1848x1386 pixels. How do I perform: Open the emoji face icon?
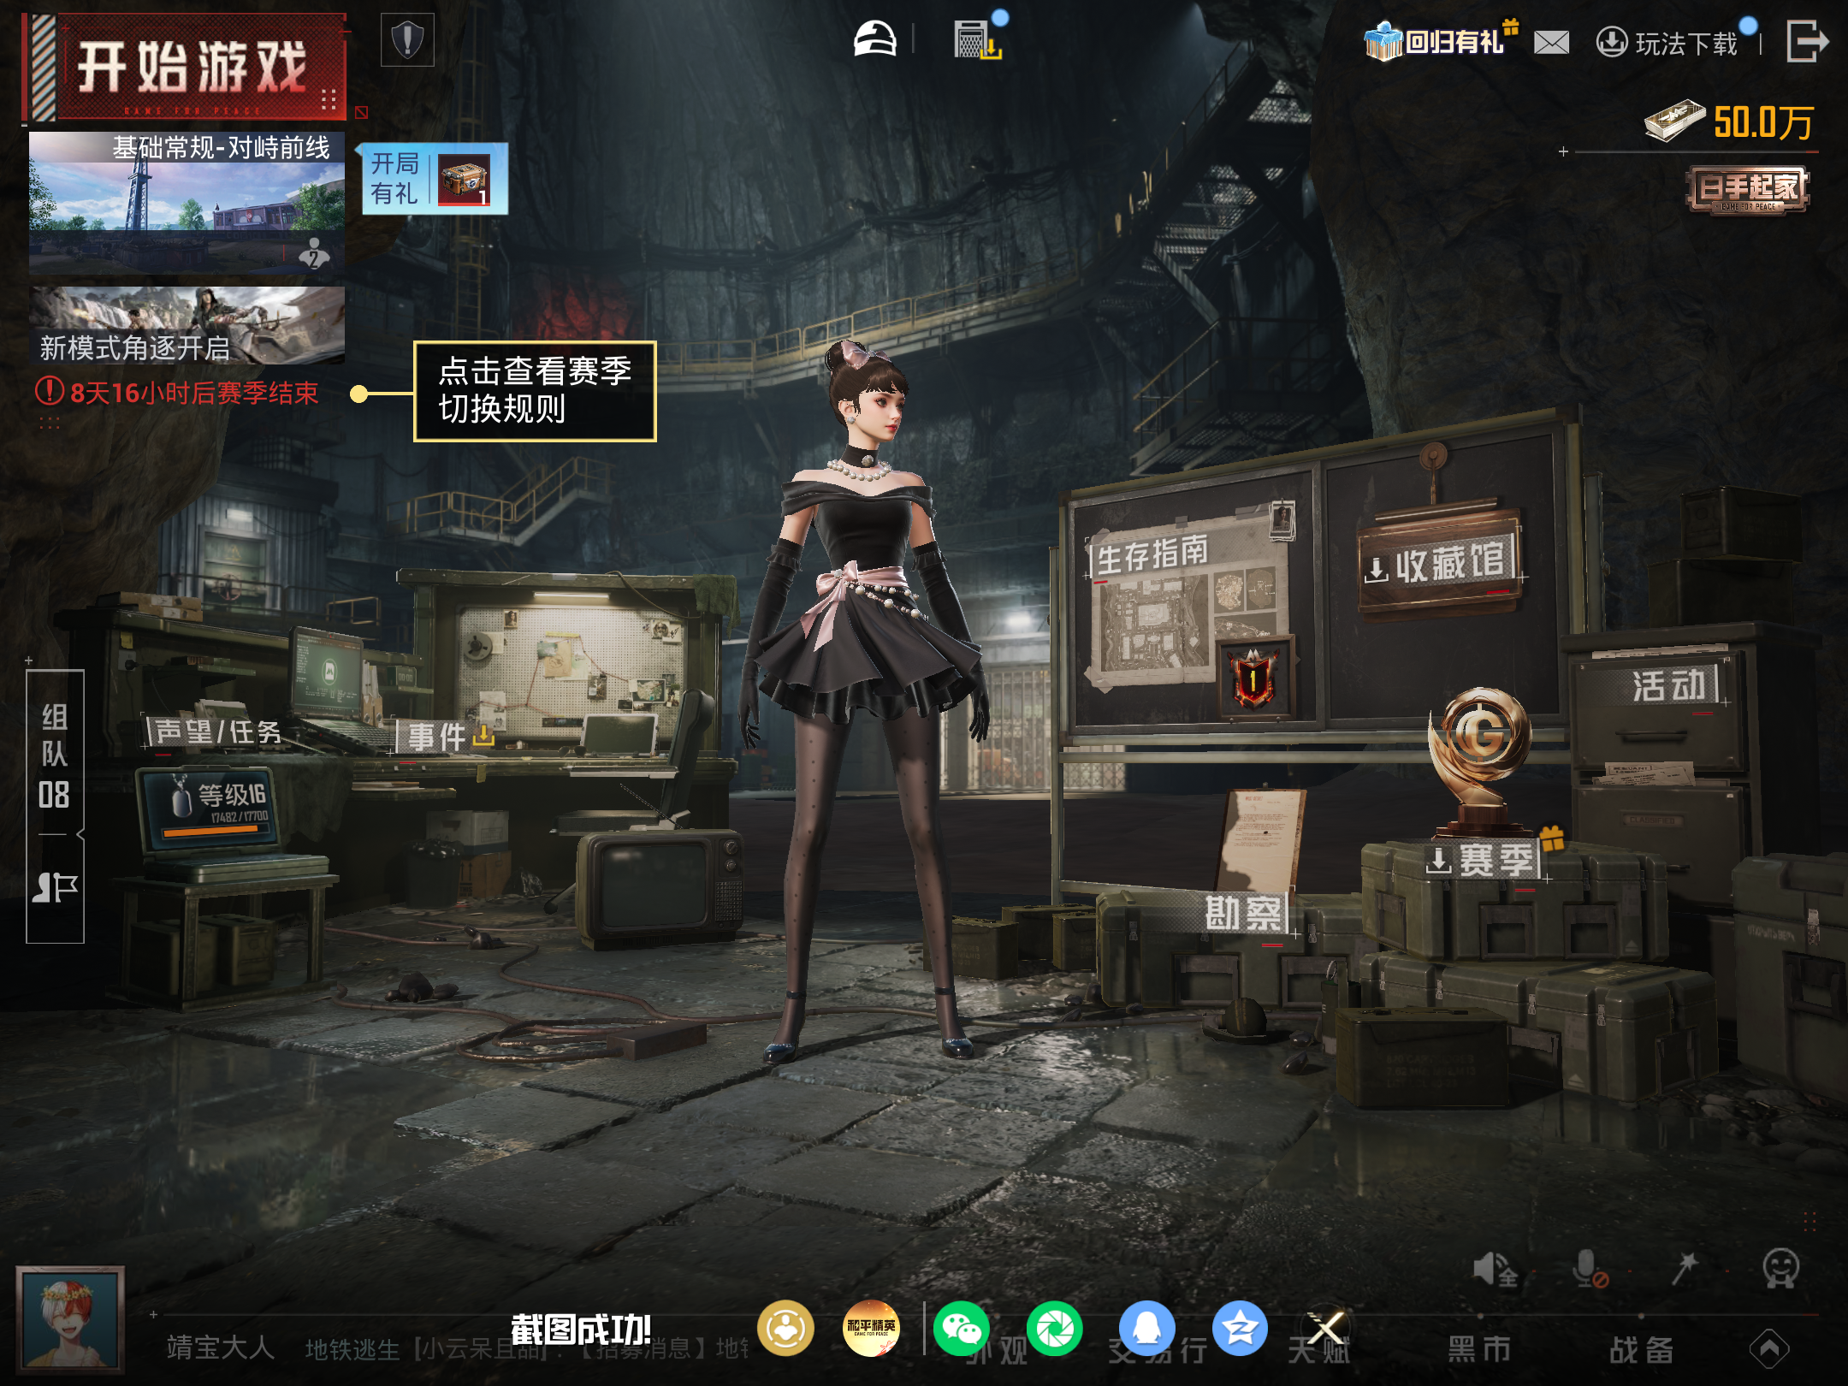click(1780, 1269)
